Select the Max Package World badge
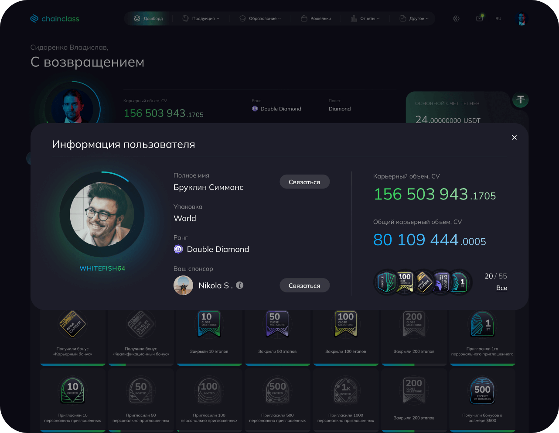 pos(441,282)
